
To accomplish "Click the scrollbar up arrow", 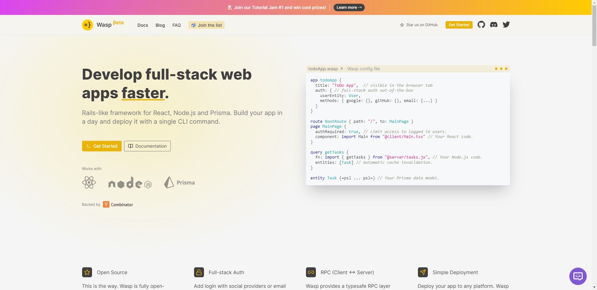I will pyautogui.click(x=594, y=2).
